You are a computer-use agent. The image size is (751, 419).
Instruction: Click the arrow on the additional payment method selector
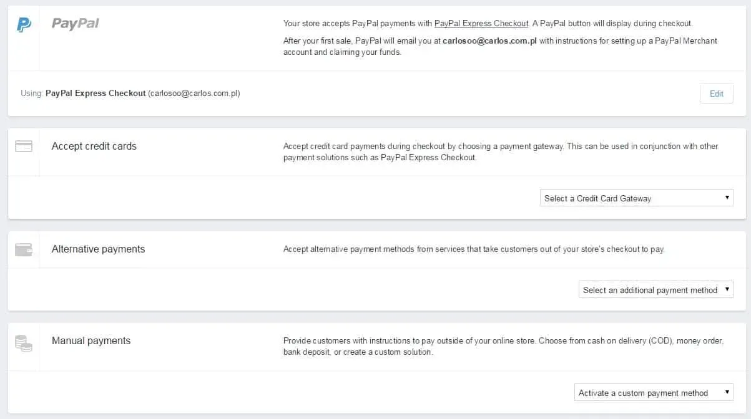pyautogui.click(x=727, y=289)
